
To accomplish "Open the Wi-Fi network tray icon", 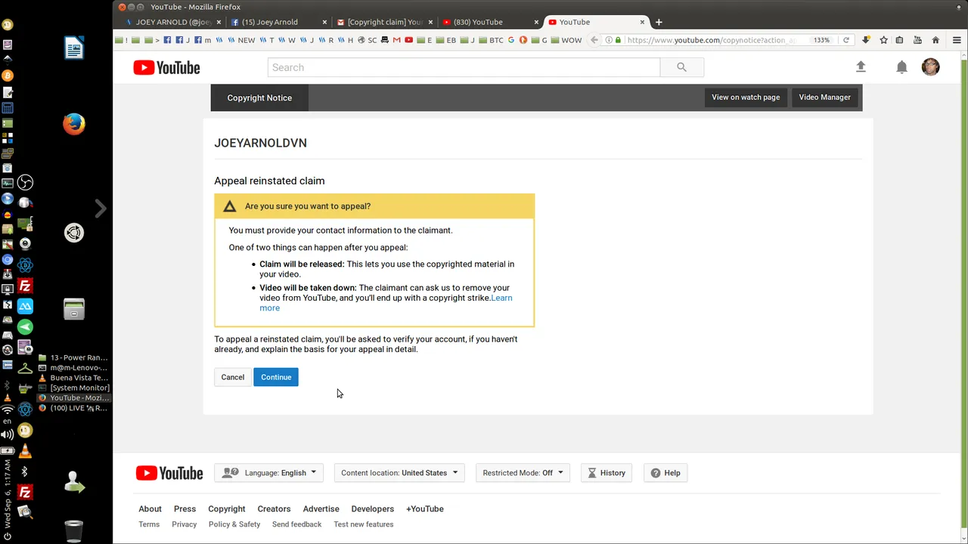I will pos(7,410).
